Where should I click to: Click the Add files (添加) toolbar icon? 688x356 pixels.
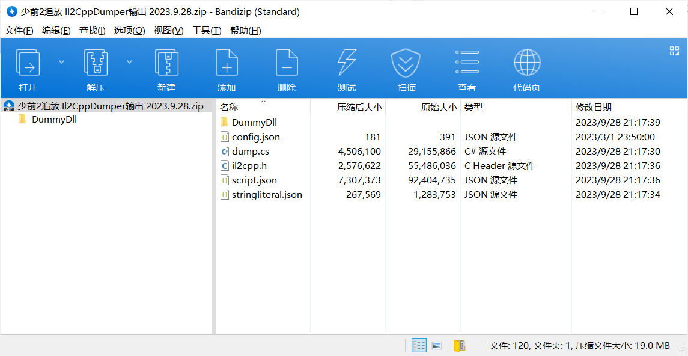click(227, 63)
